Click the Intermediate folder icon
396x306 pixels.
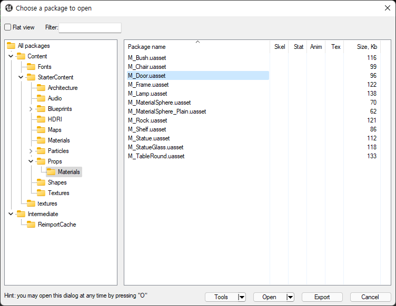[x=21, y=214]
